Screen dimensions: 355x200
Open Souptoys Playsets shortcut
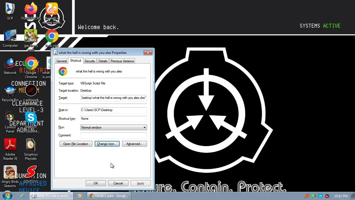click(31, 145)
